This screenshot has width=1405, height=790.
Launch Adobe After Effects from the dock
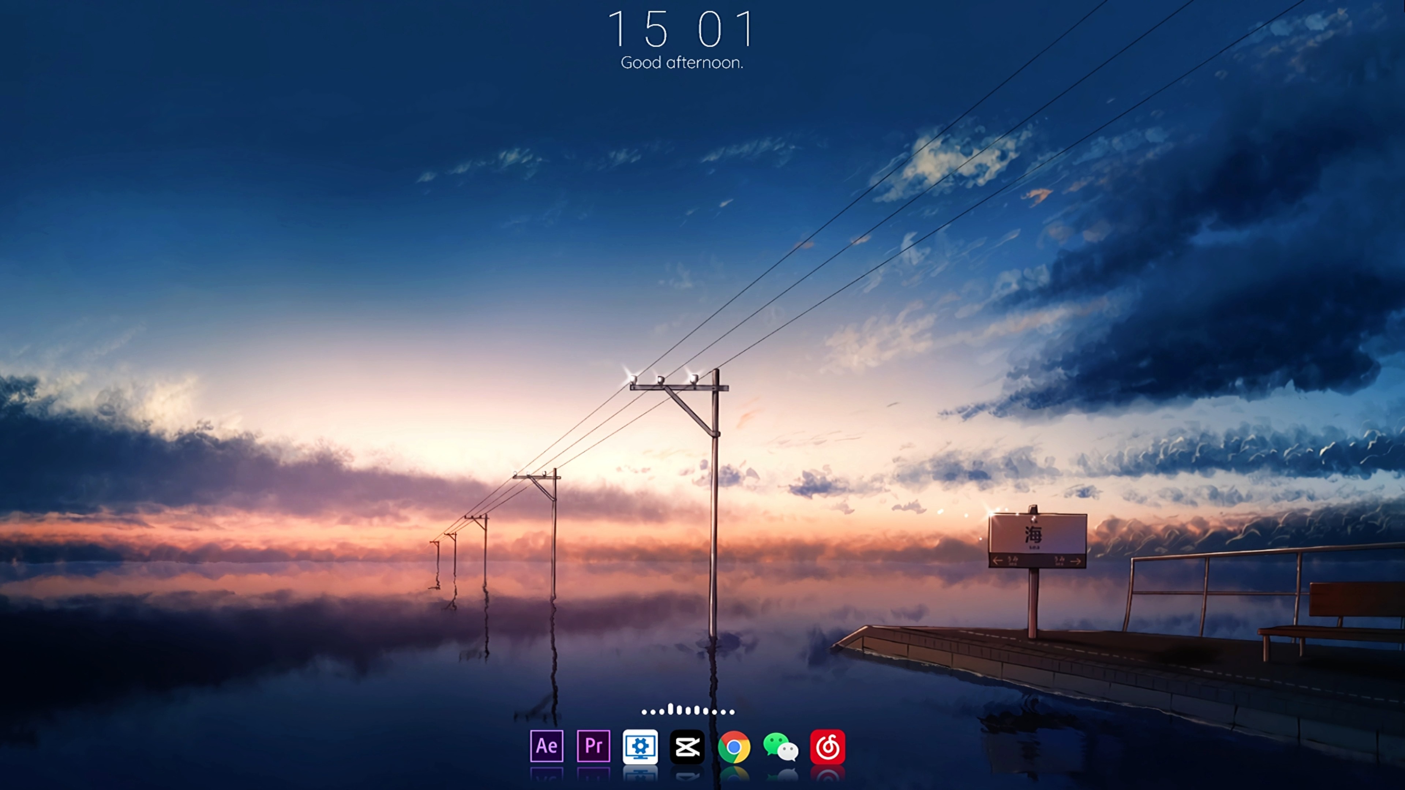(x=547, y=746)
